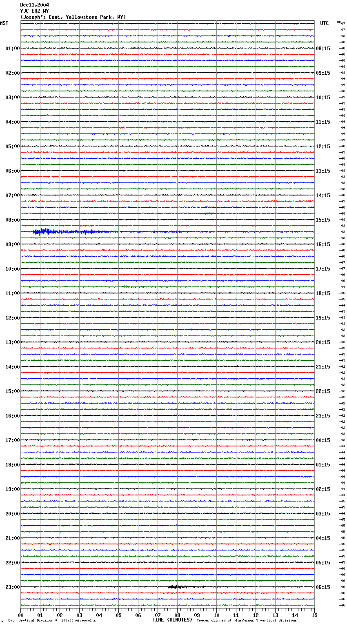Click the small green disturbance before 08:00 MST
347x626 pixels.
pos(210,213)
